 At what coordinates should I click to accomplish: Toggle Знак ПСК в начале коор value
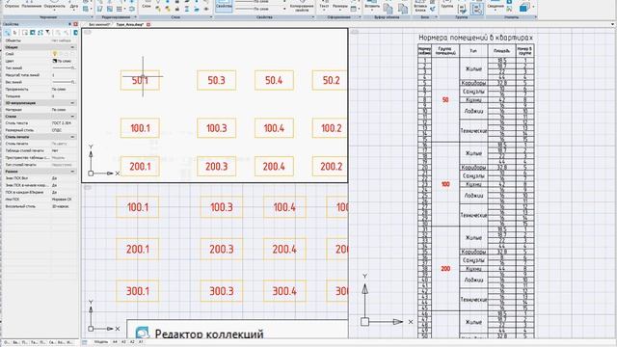pos(65,185)
